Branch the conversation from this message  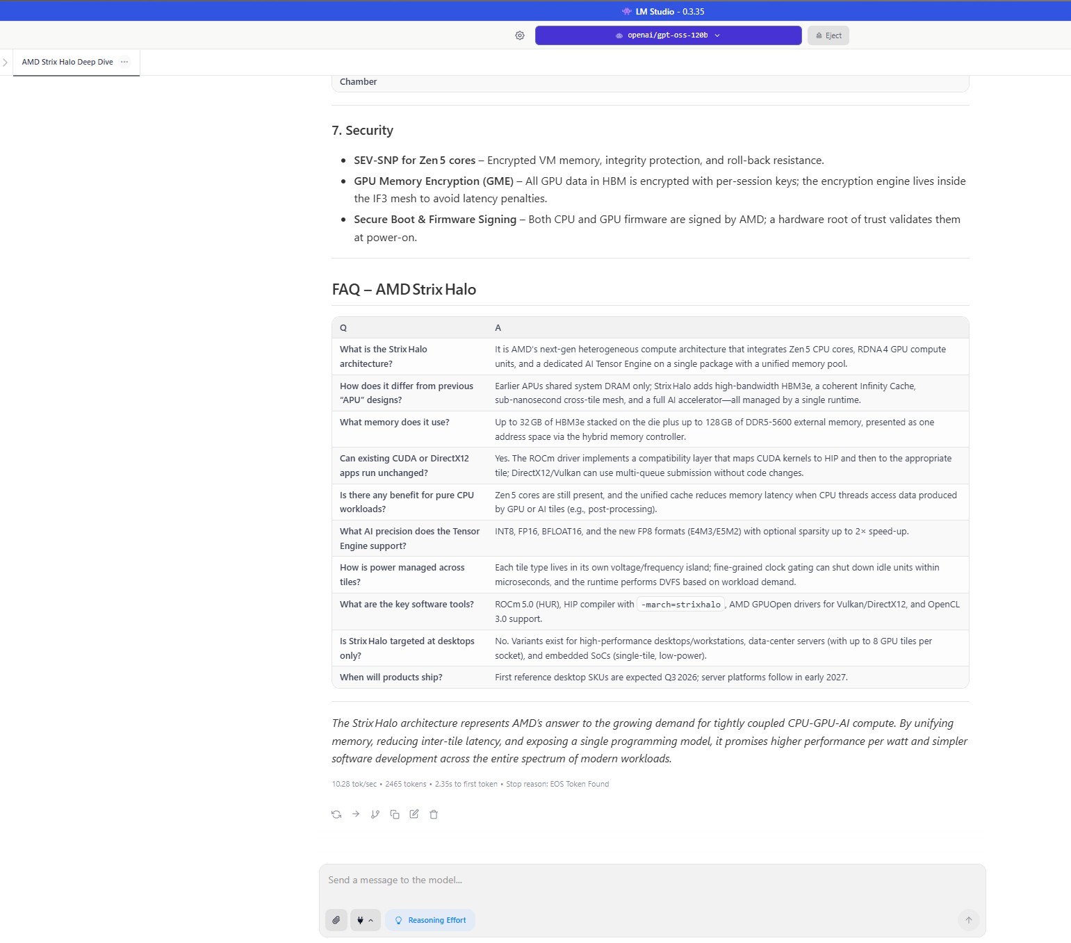(375, 814)
